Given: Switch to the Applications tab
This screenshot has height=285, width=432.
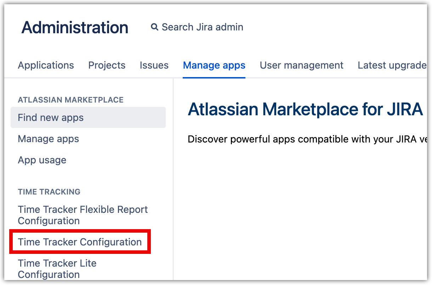Looking at the screenshot, I should (46, 65).
